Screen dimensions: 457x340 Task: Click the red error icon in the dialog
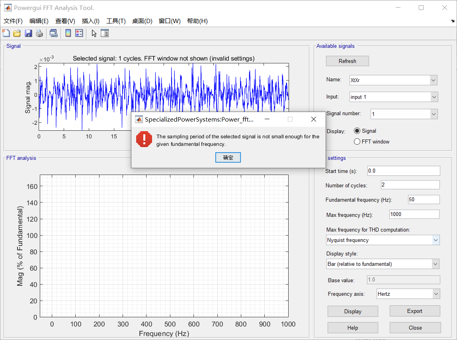click(x=144, y=139)
